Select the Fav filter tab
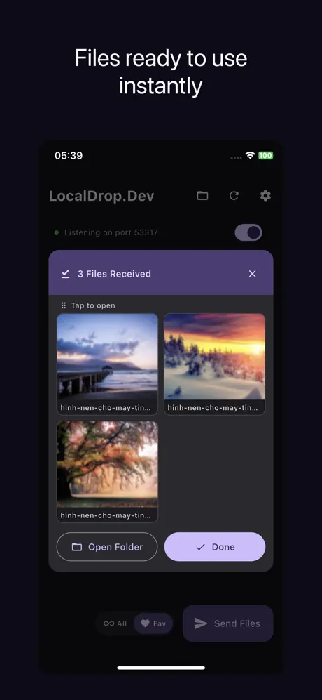Image resolution: width=322 pixels, height=700 pixels. coord(153,623)
